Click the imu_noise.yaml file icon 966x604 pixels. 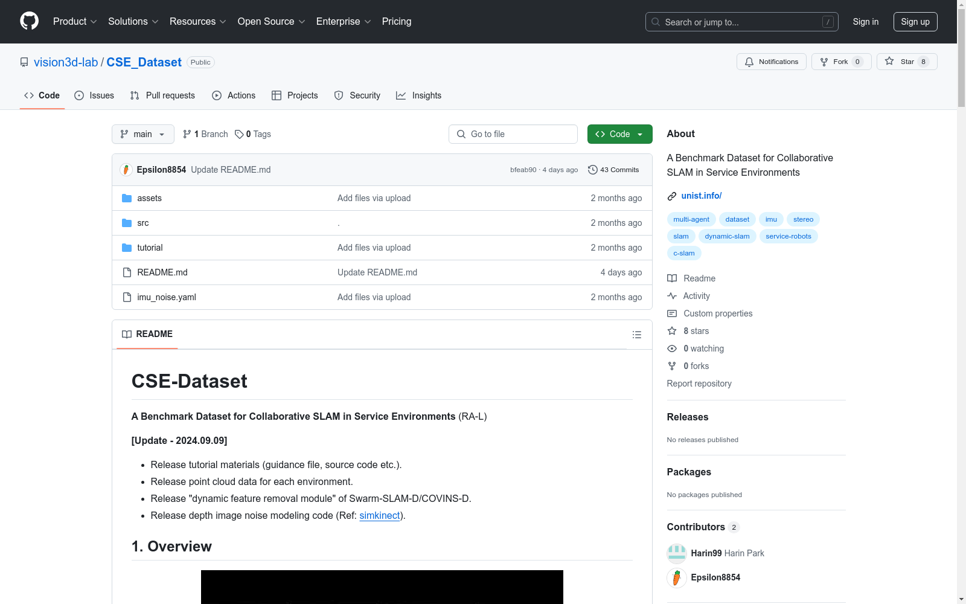(127, 297)
